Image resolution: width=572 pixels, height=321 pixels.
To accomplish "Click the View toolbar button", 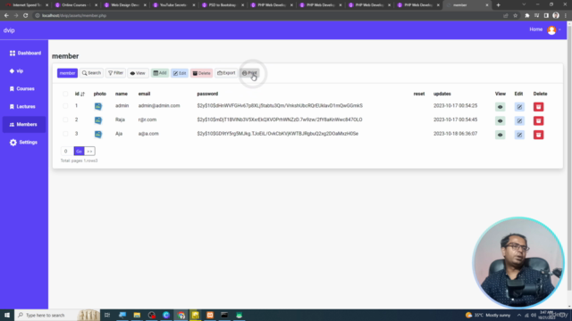I will (x=138, y=73).
